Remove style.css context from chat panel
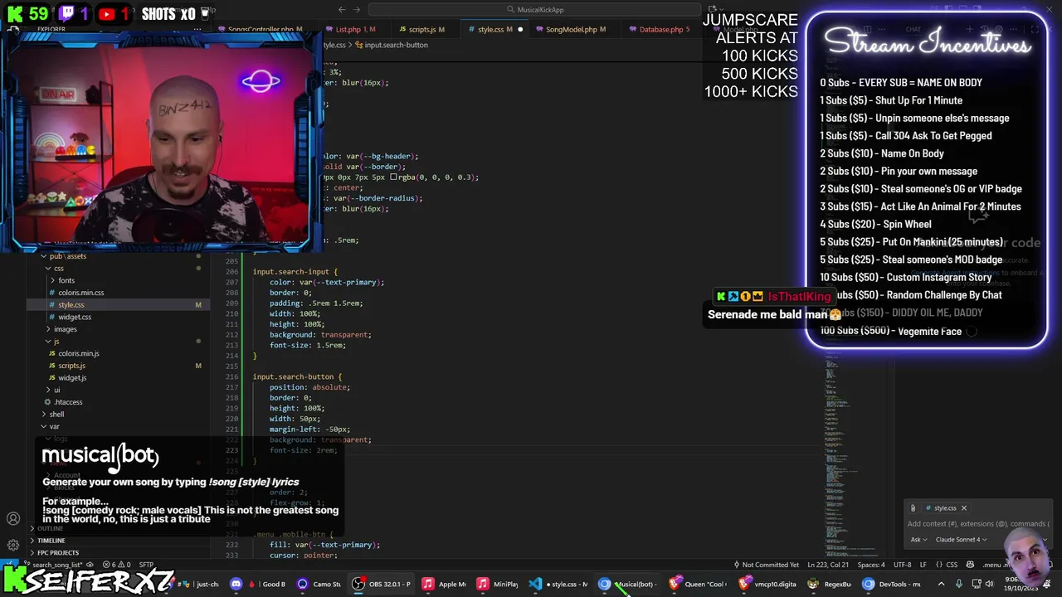Image resolution: width=1062 pixels, height=597 pixels. 963,508
